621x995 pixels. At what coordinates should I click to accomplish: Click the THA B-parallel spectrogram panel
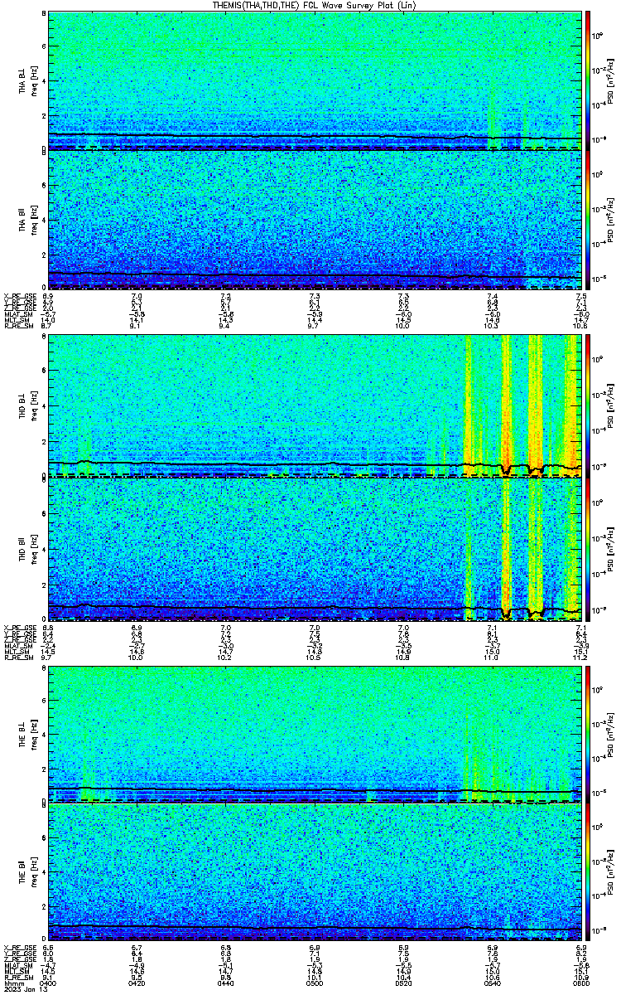click(315, 220)
